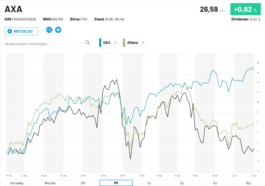Switch to 1J time range
This screenshot has width=265, height=186.
[x=149, y=183]
